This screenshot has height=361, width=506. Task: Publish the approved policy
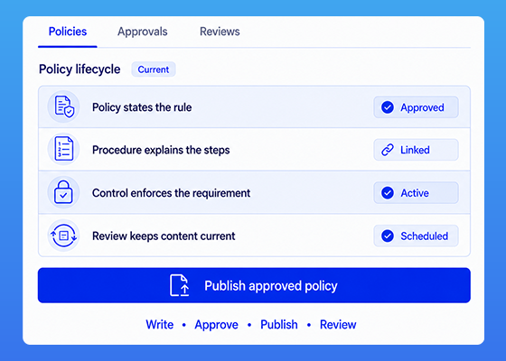[254, 285]
